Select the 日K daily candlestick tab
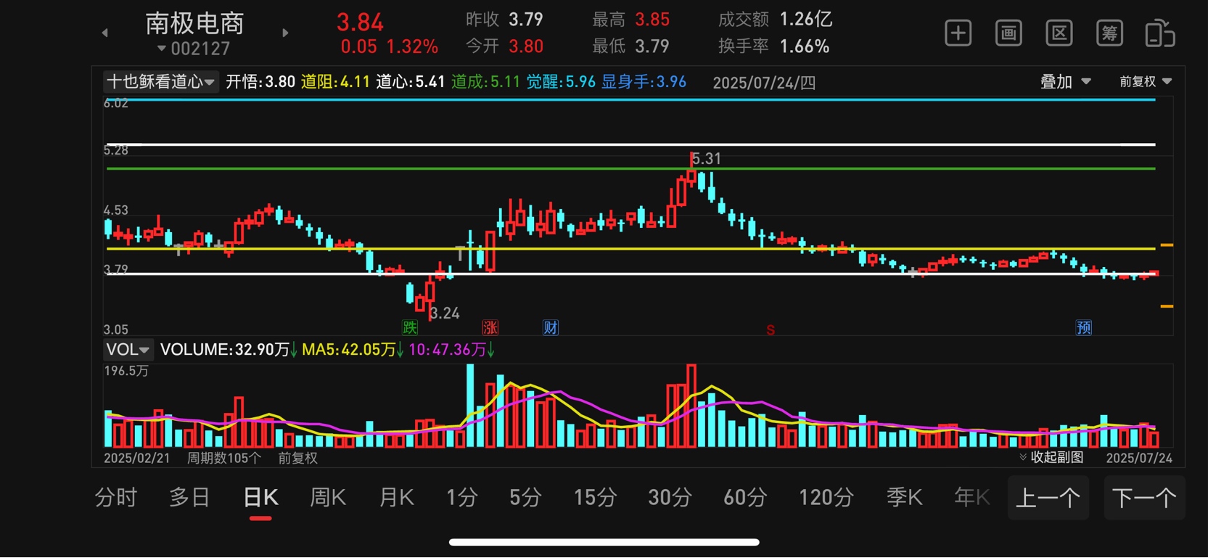 [260, 498]
